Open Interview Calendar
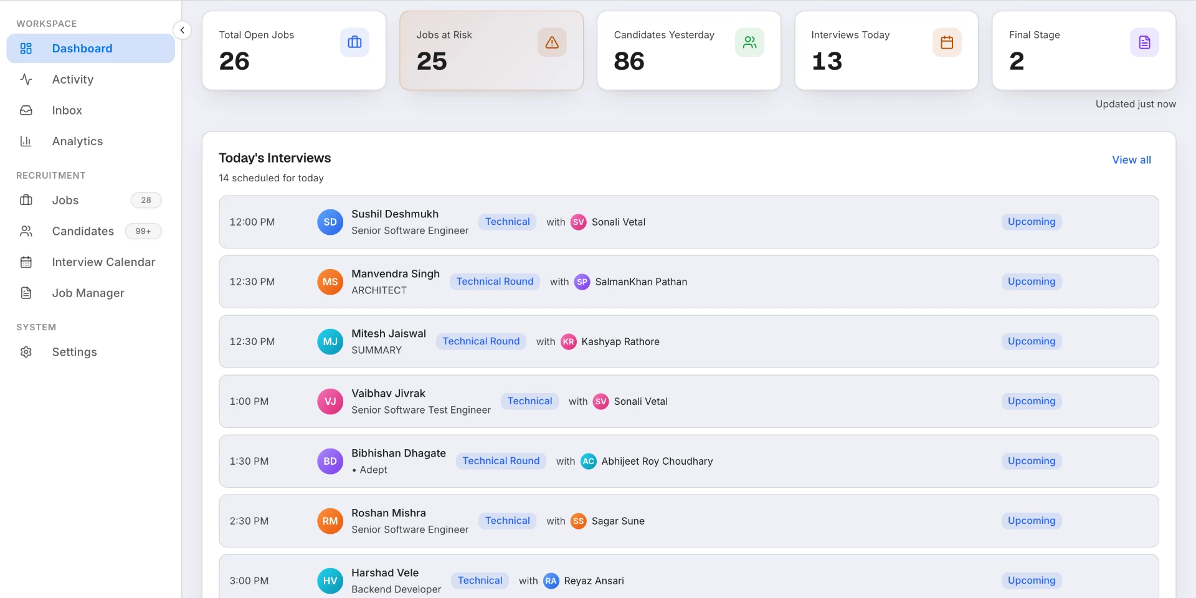 click(91, 262)
